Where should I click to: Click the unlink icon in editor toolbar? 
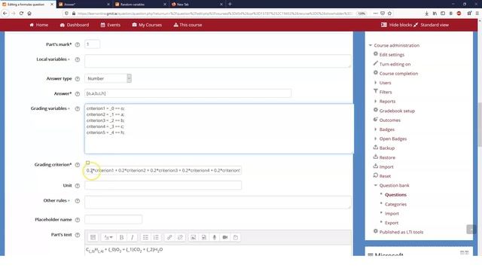(180, 238)
